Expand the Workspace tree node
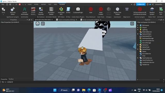Viewport: 165px width, 93px height. (x=138, y=25)
